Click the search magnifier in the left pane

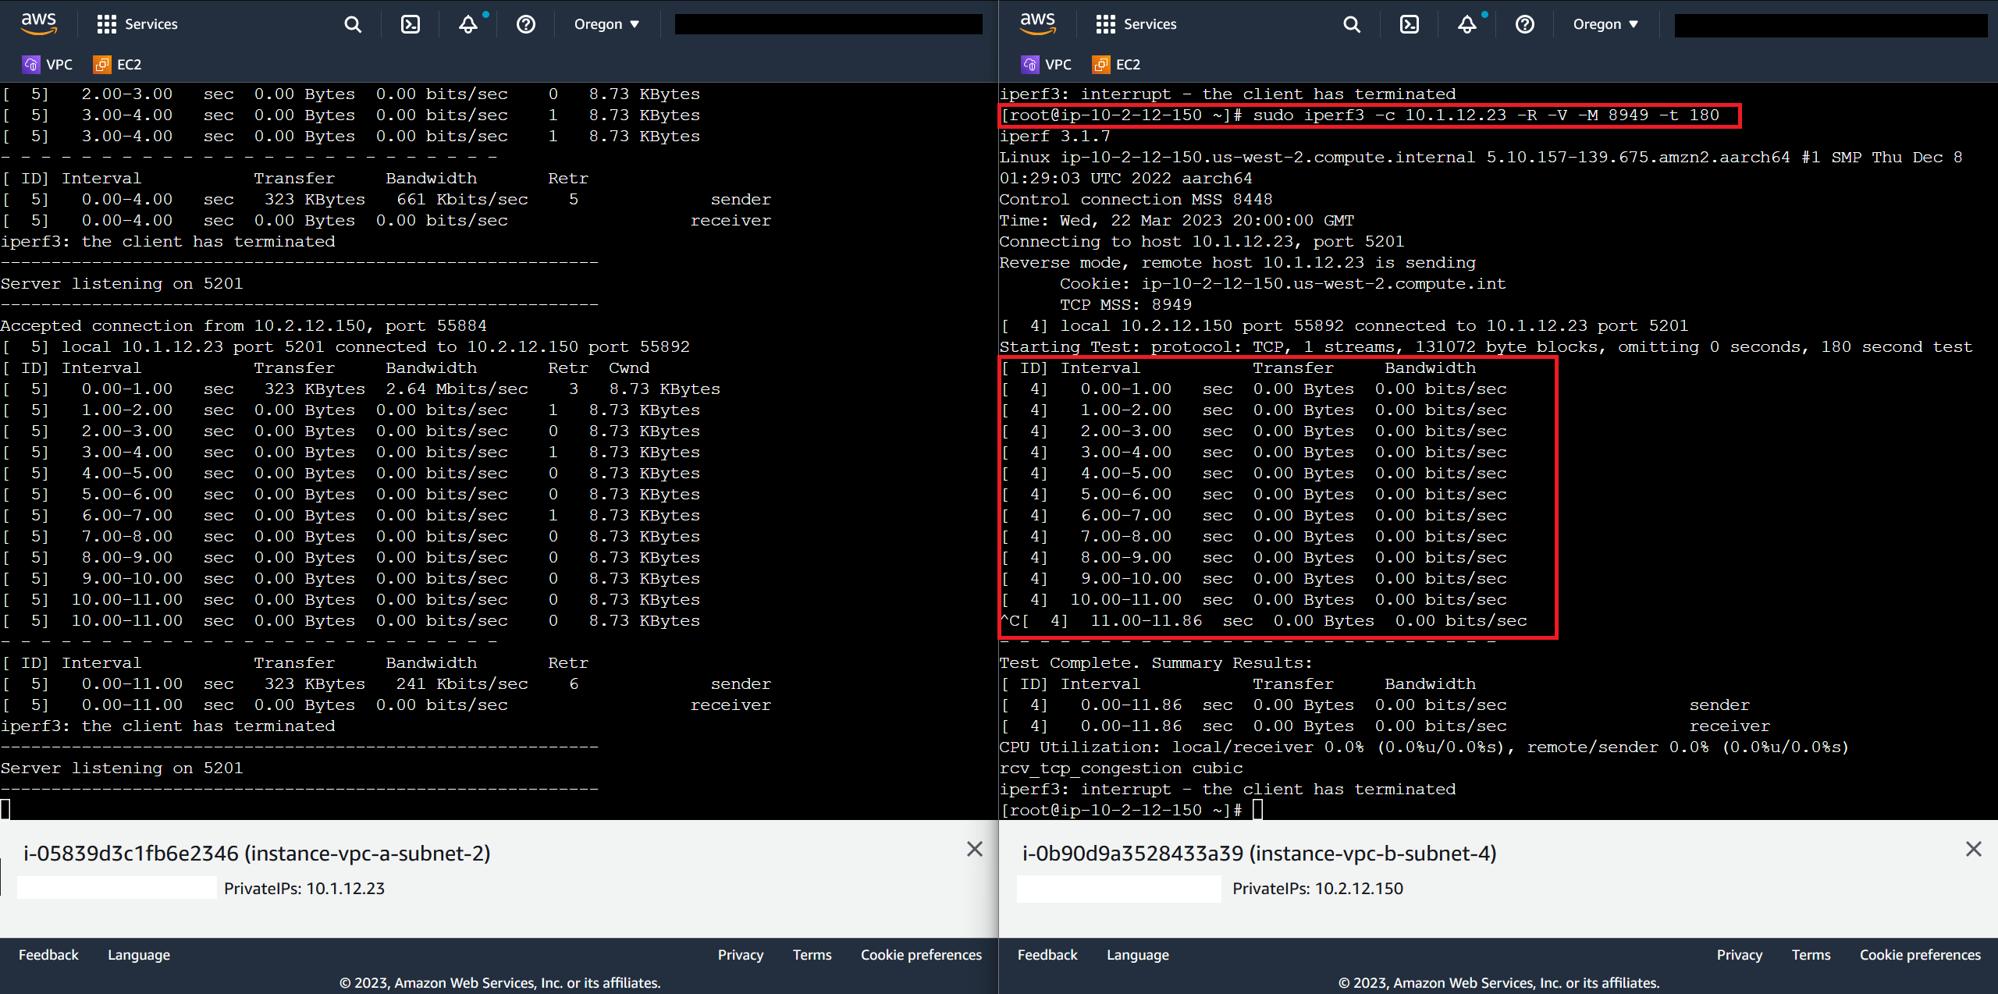pyautogui.click(x=352, y=24)
